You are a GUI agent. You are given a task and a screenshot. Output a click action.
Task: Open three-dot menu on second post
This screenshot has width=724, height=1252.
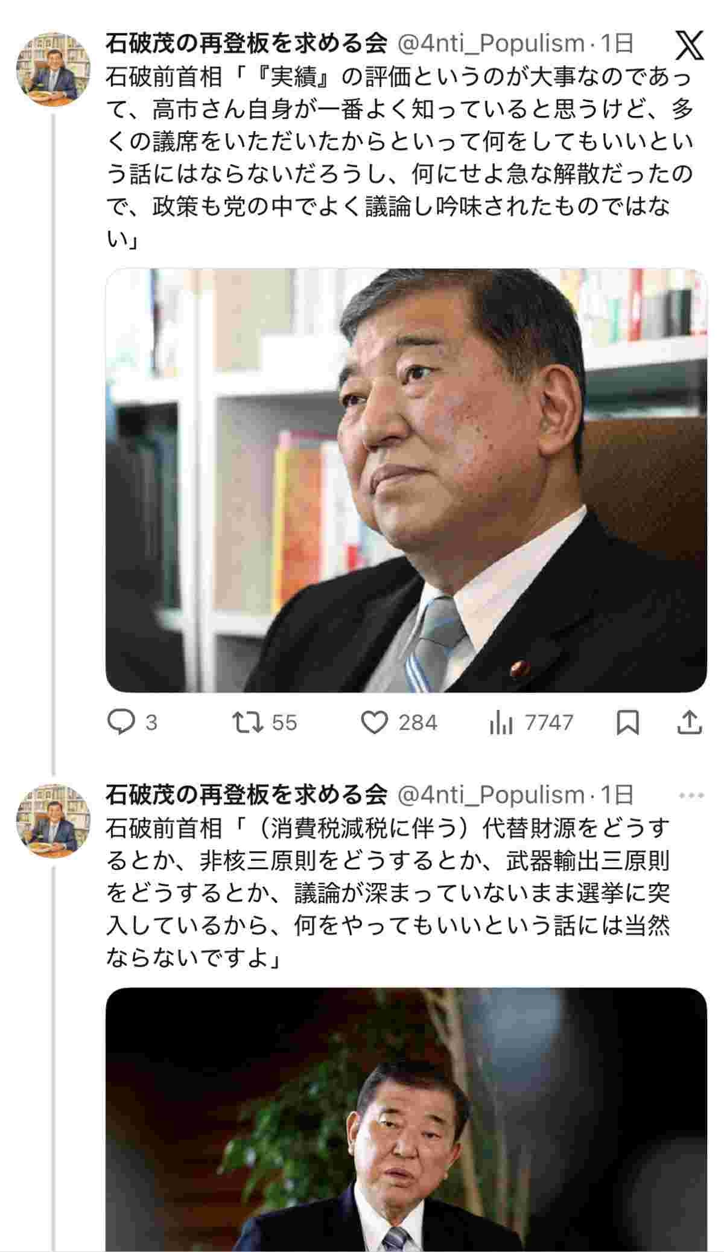pyautogui.click(x=691, y=795)
